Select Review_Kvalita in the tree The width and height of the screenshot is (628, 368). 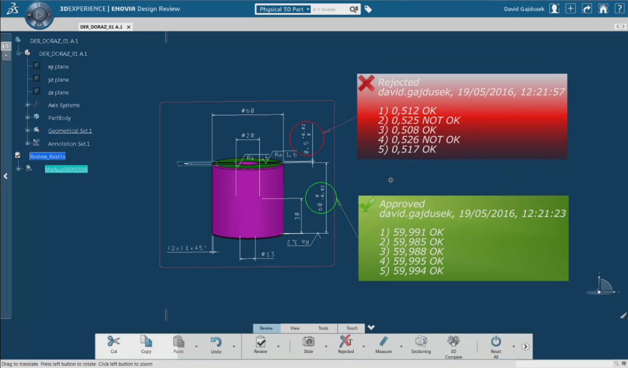47,156
